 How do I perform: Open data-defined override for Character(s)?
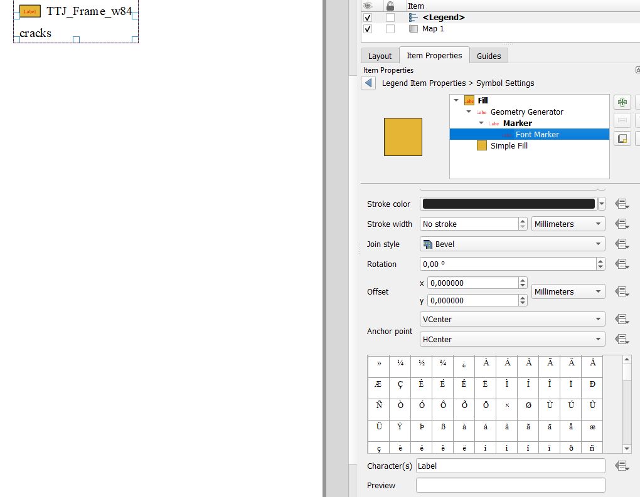tap(622, 466)
